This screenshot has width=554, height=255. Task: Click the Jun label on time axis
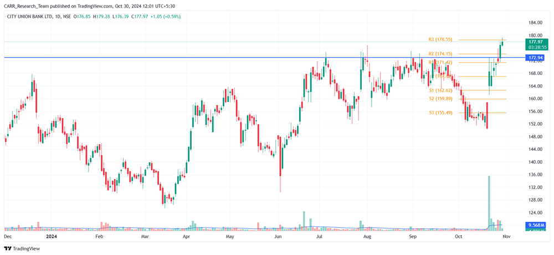pyautogui.click(x=278, y=236)
